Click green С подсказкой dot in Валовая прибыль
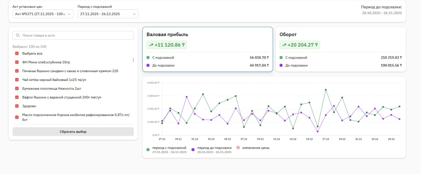 148,58
